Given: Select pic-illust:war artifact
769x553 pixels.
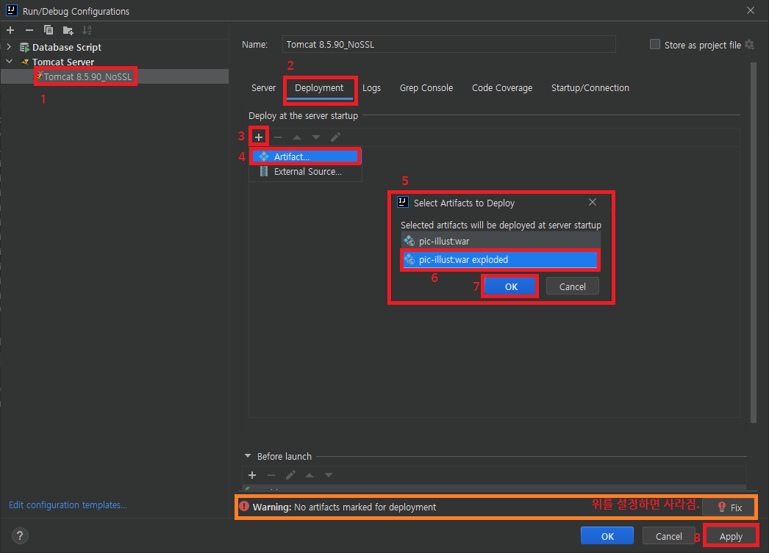Looking at the screenshot, I should [x=501, y=242].
